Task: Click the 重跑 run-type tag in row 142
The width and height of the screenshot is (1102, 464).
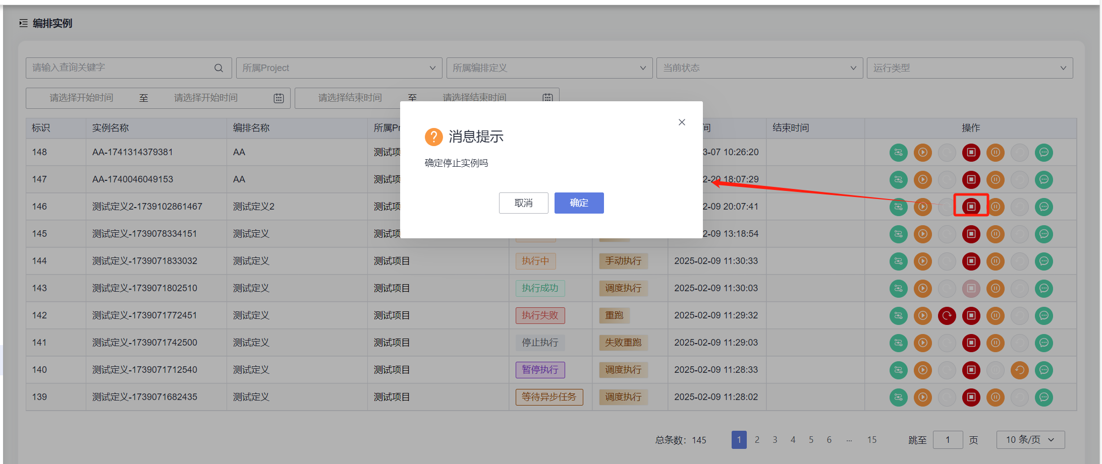Action: (x=614, y=315)
